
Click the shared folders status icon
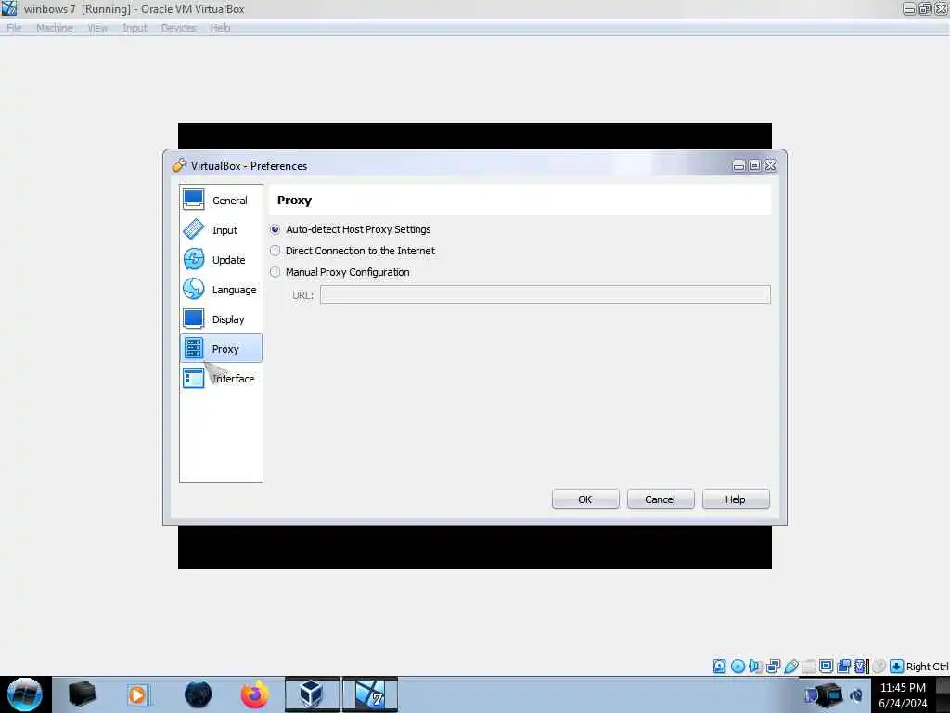pos(808,667)
